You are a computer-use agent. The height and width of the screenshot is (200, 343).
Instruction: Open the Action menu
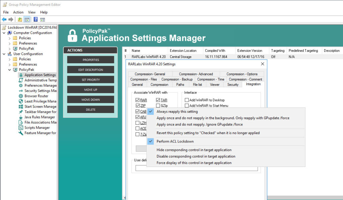[18, 12]
